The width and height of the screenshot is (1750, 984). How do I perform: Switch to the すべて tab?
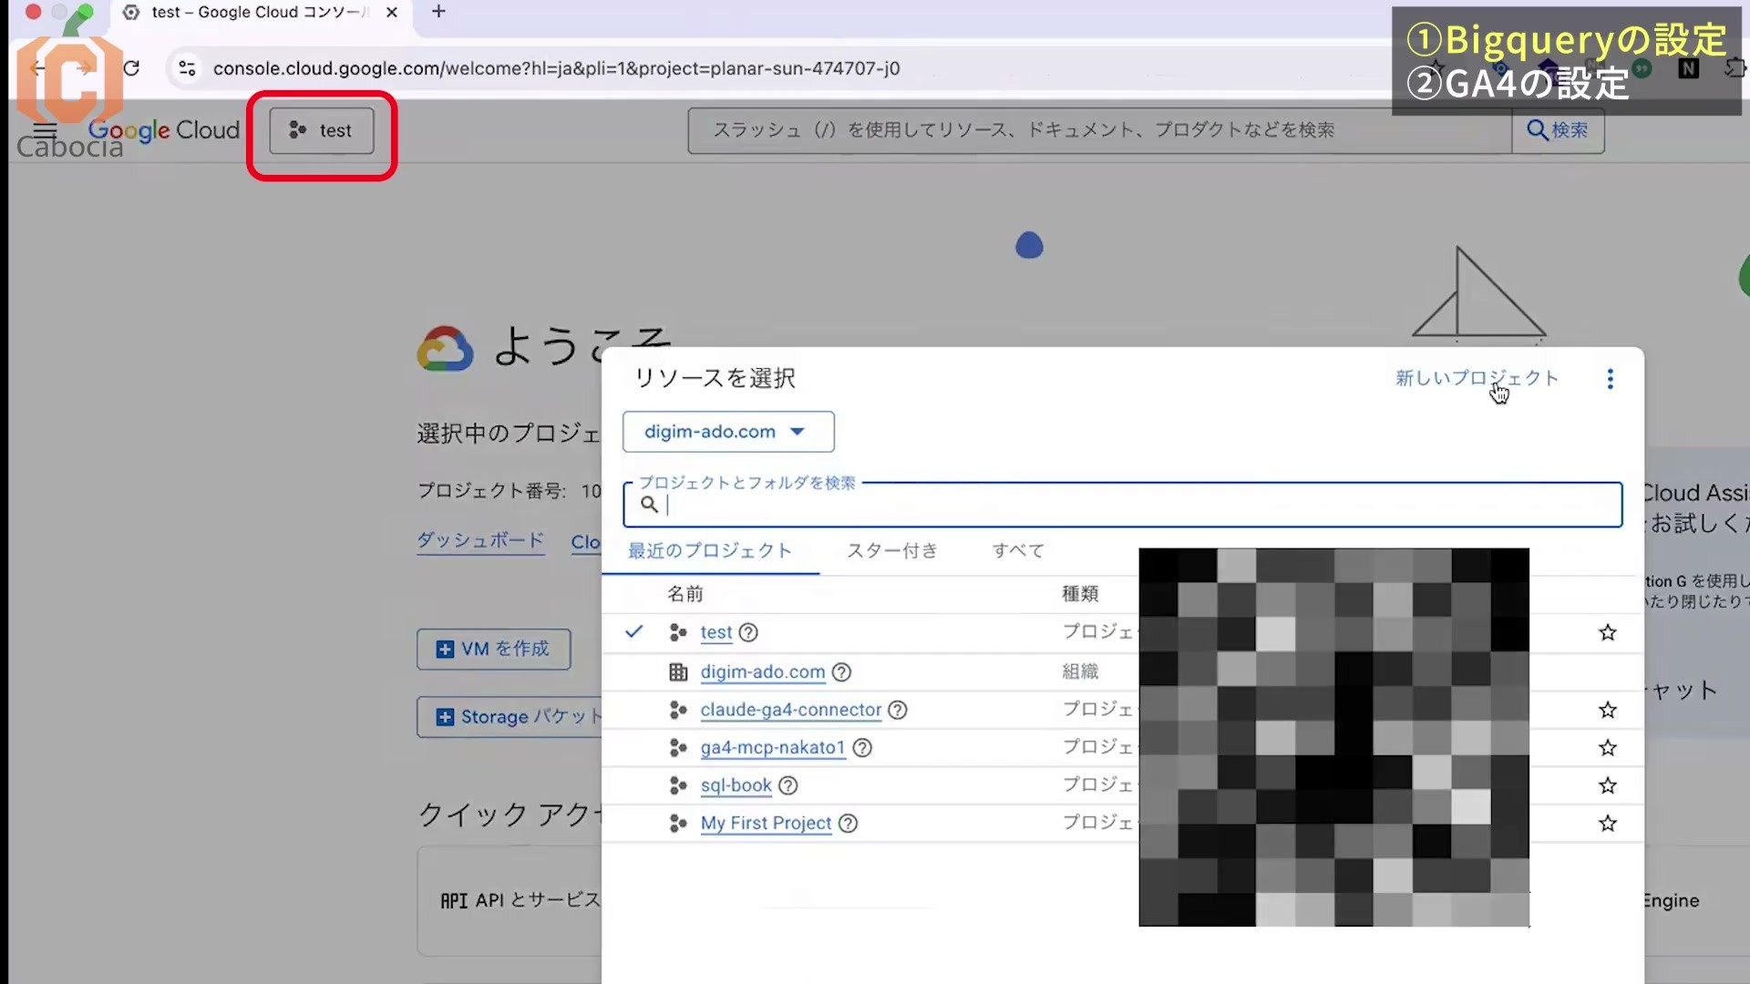(x=1018, y=550)
